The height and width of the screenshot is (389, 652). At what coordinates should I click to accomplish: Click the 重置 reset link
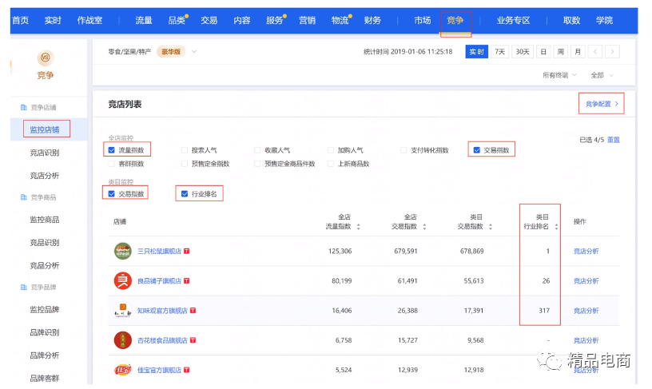pyautogui.click(x=614, y=140)
